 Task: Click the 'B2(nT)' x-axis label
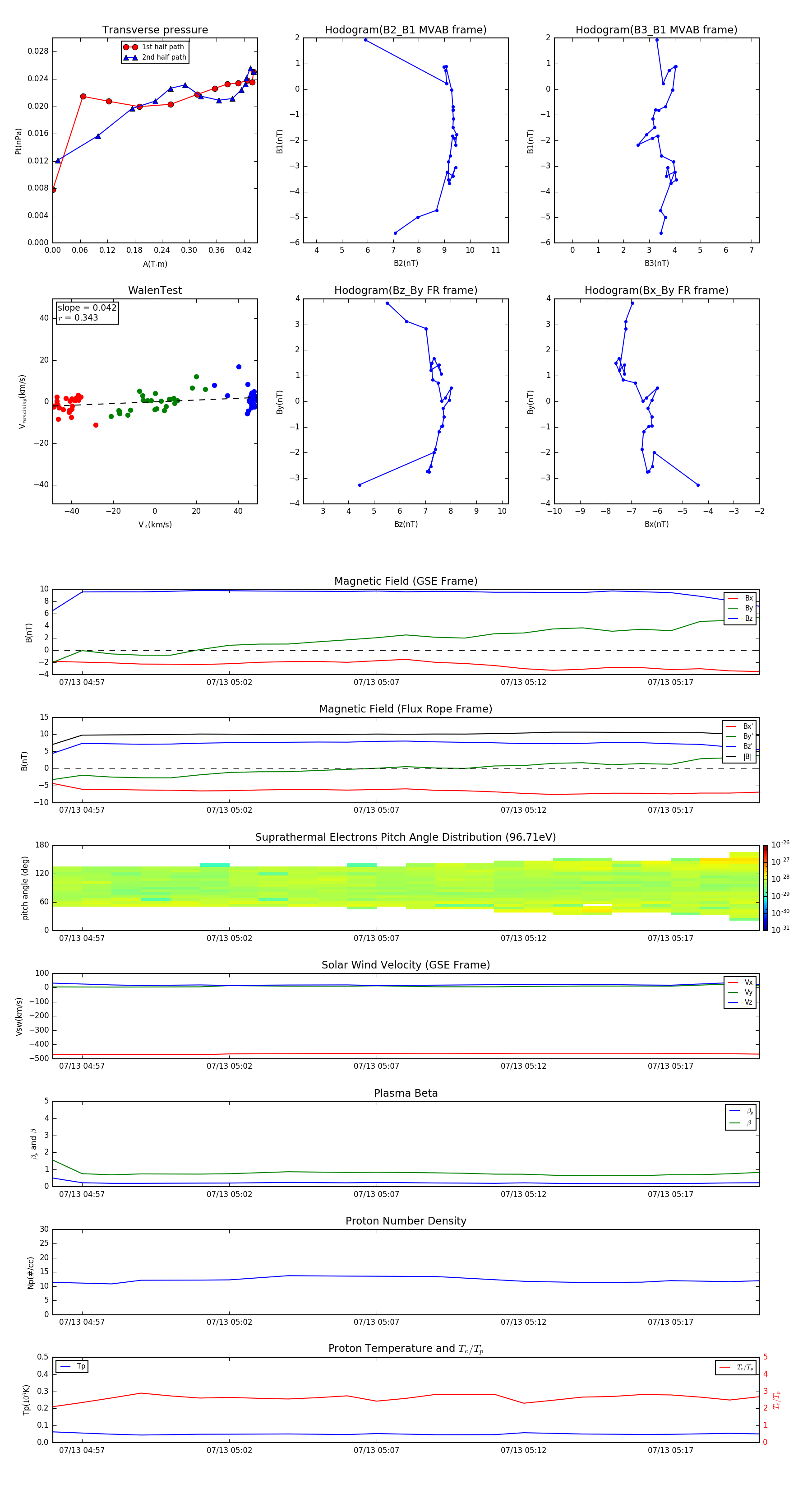coord(406,263)
